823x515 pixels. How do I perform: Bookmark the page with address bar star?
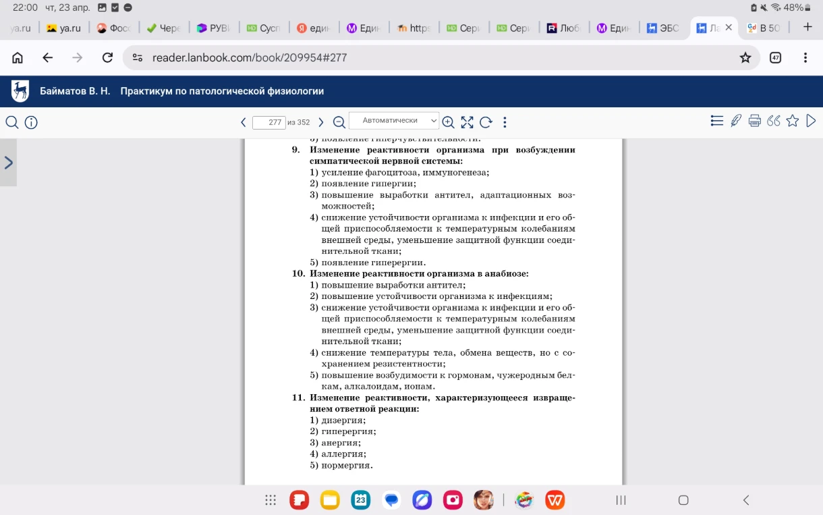(x=745, y=58)
